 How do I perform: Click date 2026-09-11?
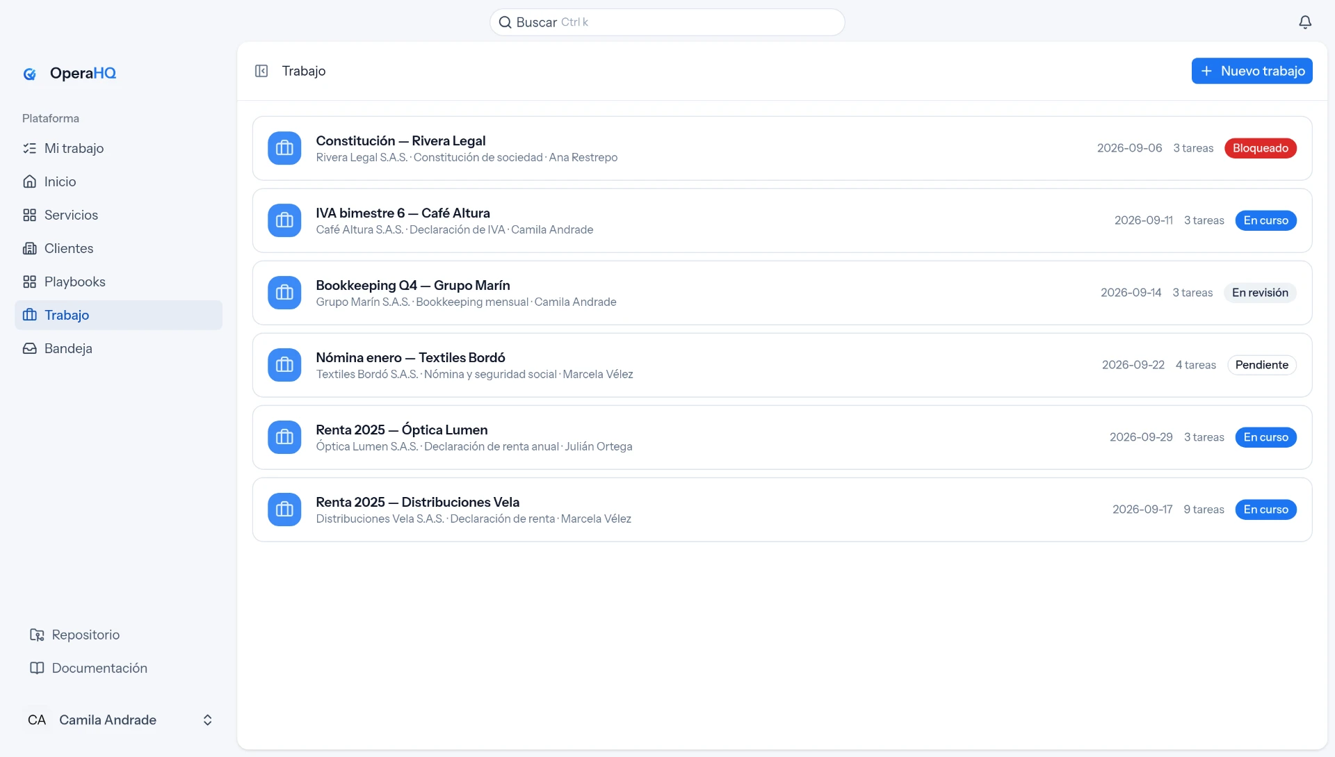coord(1143,220)
